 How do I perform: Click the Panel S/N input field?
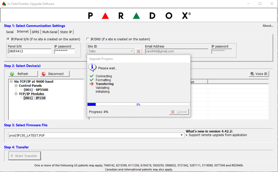tap(30, 51)
